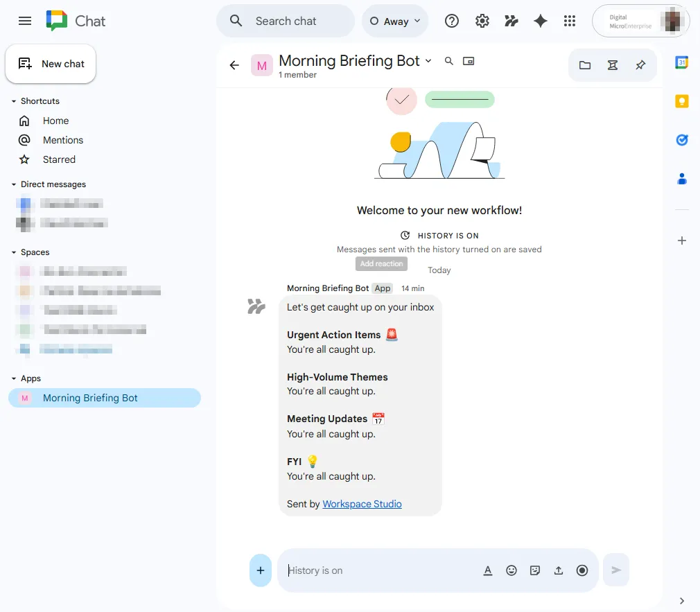700x612 pixels.
Task: Open Google Calendar in side panel
Action: click(682, 62)
